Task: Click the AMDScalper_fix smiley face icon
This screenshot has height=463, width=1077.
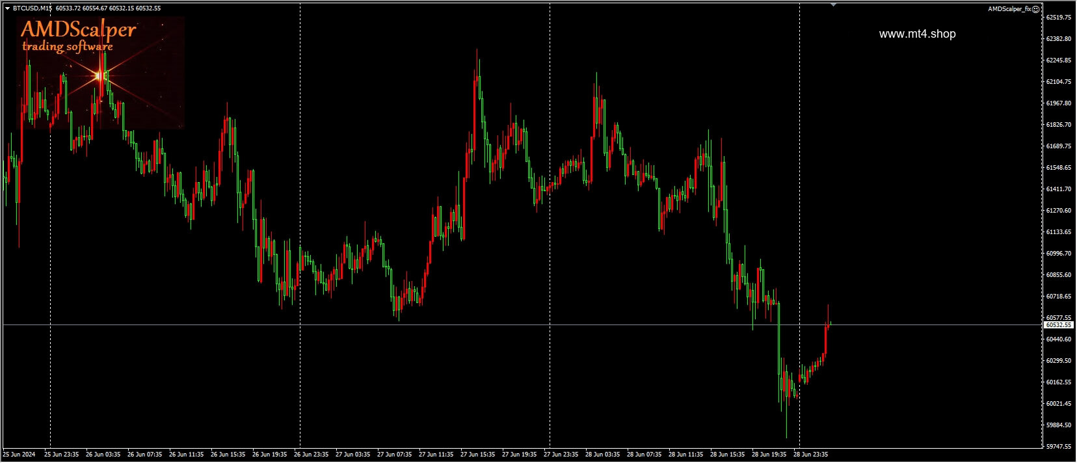Action: 1036,9
